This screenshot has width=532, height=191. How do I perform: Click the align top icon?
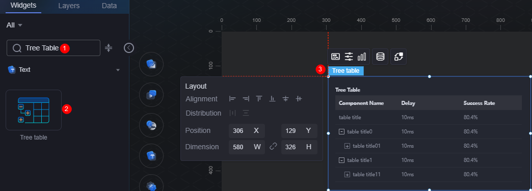tap(259, 99)
